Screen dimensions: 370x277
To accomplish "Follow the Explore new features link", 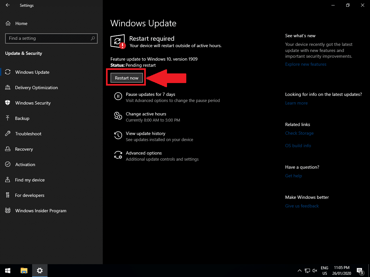I will [305, 64].
